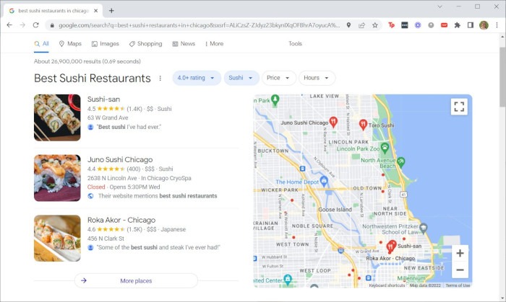Click the Sushi-san map pin
Image resolution: width=506 pixels, height=302 pixels.
(390, 247)
